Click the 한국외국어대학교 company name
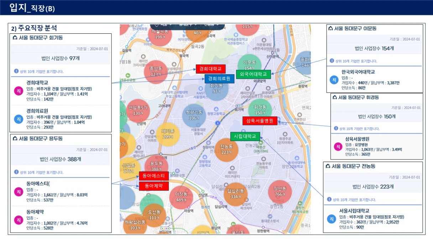This screenshot has height=243, width=433. 358,72
